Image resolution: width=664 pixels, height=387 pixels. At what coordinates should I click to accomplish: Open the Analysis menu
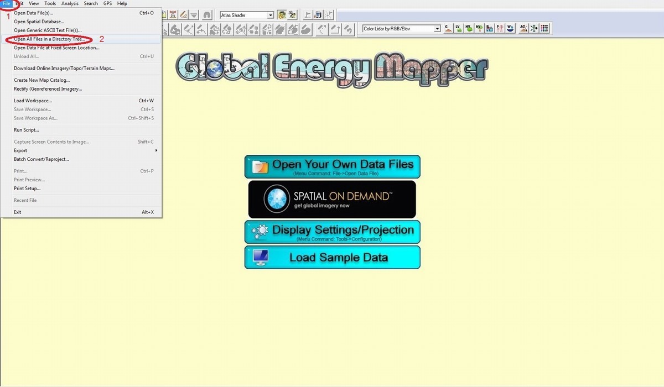(70, 3)
